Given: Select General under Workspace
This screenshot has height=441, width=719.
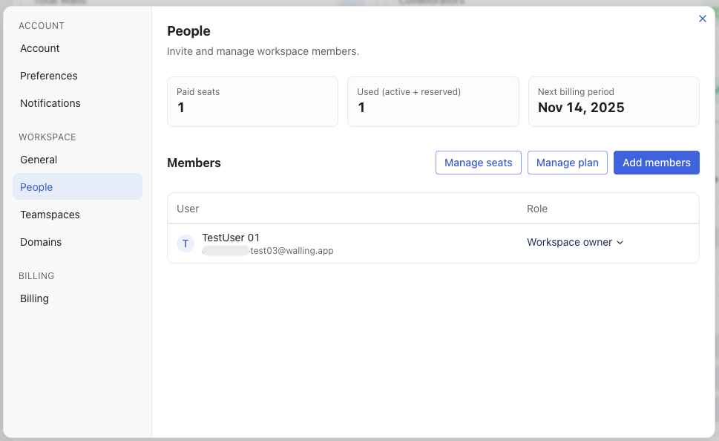Looking at the screenshot, I should pyautogui.click(x=39, y=160).
